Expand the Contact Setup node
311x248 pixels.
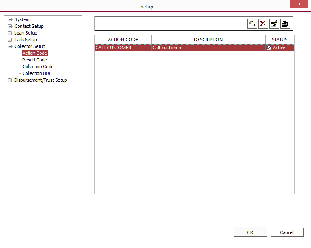(x=10, y=26)
